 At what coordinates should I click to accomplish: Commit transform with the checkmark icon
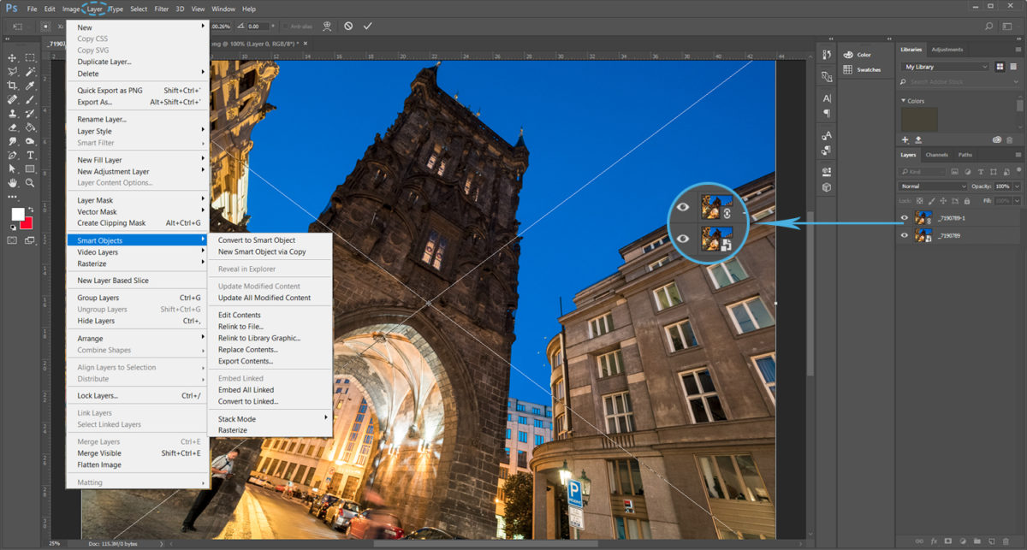click(x=367, y=27)
